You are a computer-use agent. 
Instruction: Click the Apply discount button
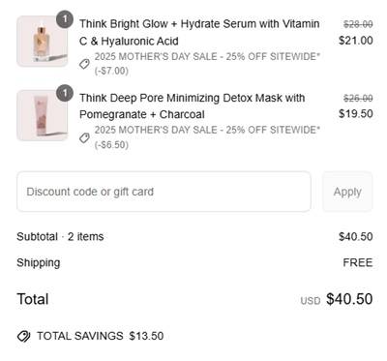click(x=347, y=192)
